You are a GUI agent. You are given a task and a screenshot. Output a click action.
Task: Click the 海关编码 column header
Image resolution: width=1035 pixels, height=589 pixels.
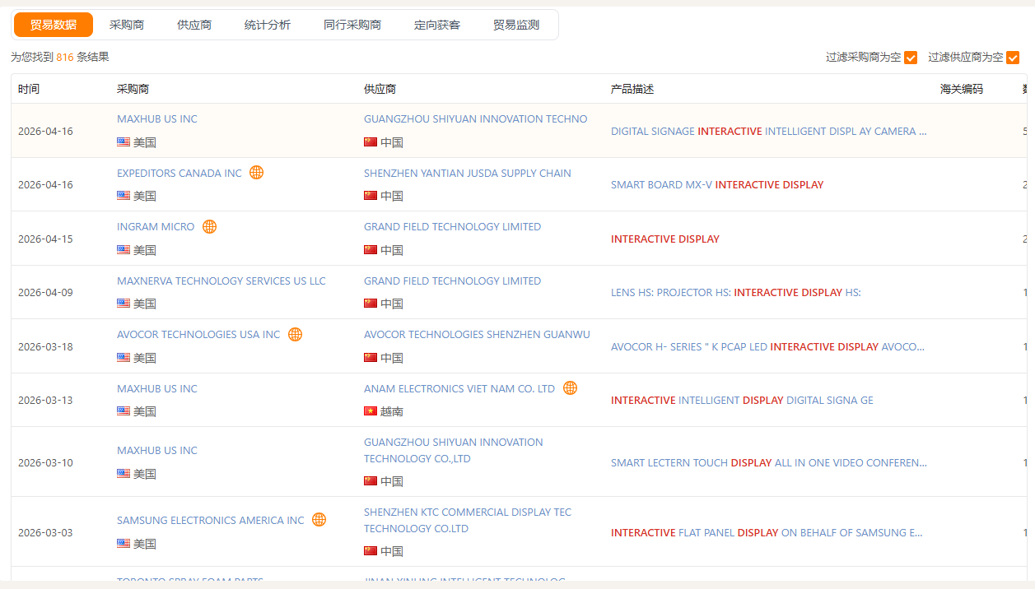pos(962,89)
